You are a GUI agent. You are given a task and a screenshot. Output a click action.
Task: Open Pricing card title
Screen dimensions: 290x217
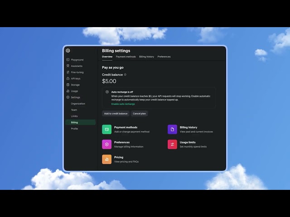click(119, 157)
